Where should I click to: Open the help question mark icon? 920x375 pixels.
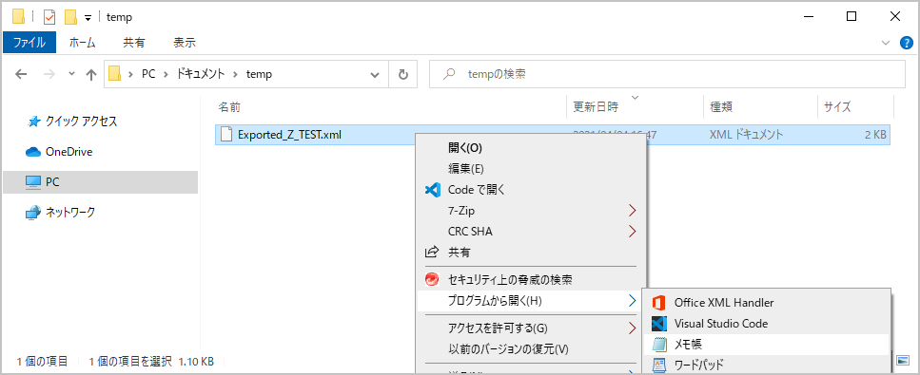pos(906,43)
